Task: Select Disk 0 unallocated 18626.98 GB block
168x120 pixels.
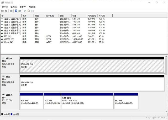Action: [x=92, y=66]
